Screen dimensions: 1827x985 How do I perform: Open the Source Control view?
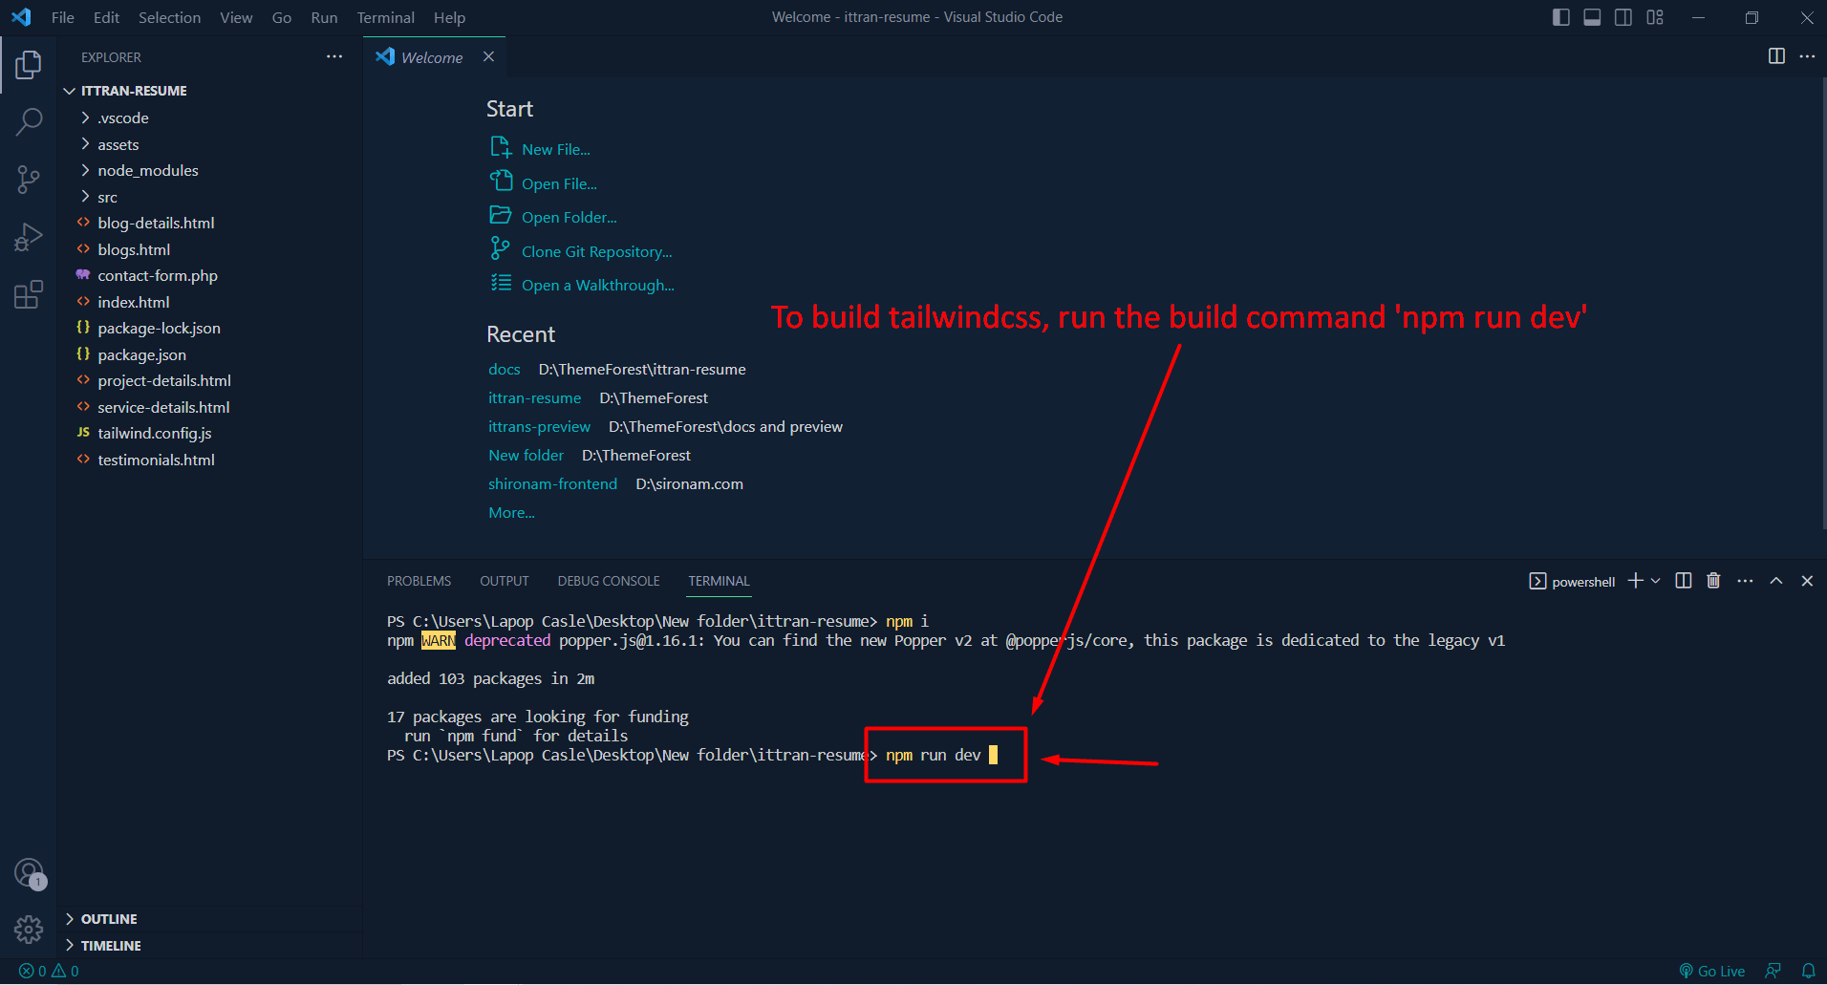click(x=29, y=180)
